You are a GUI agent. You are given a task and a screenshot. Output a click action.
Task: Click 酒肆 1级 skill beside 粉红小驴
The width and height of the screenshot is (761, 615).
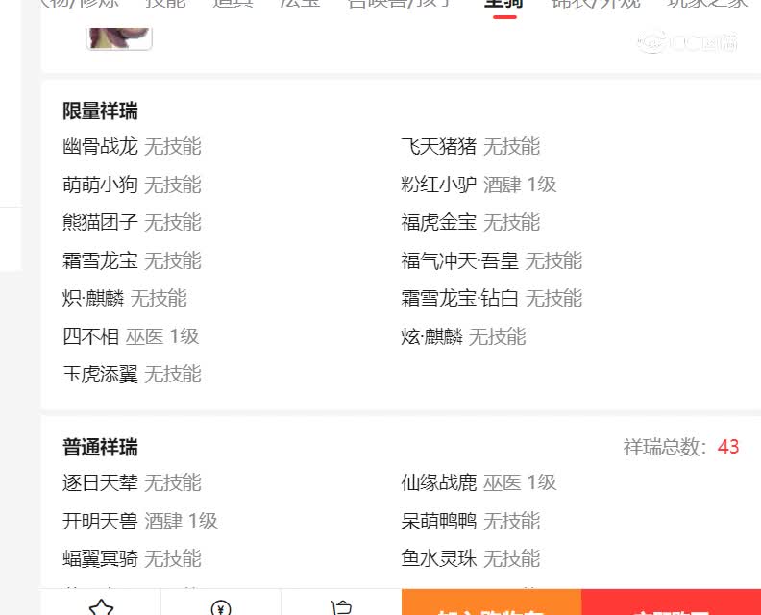[520, 184]
